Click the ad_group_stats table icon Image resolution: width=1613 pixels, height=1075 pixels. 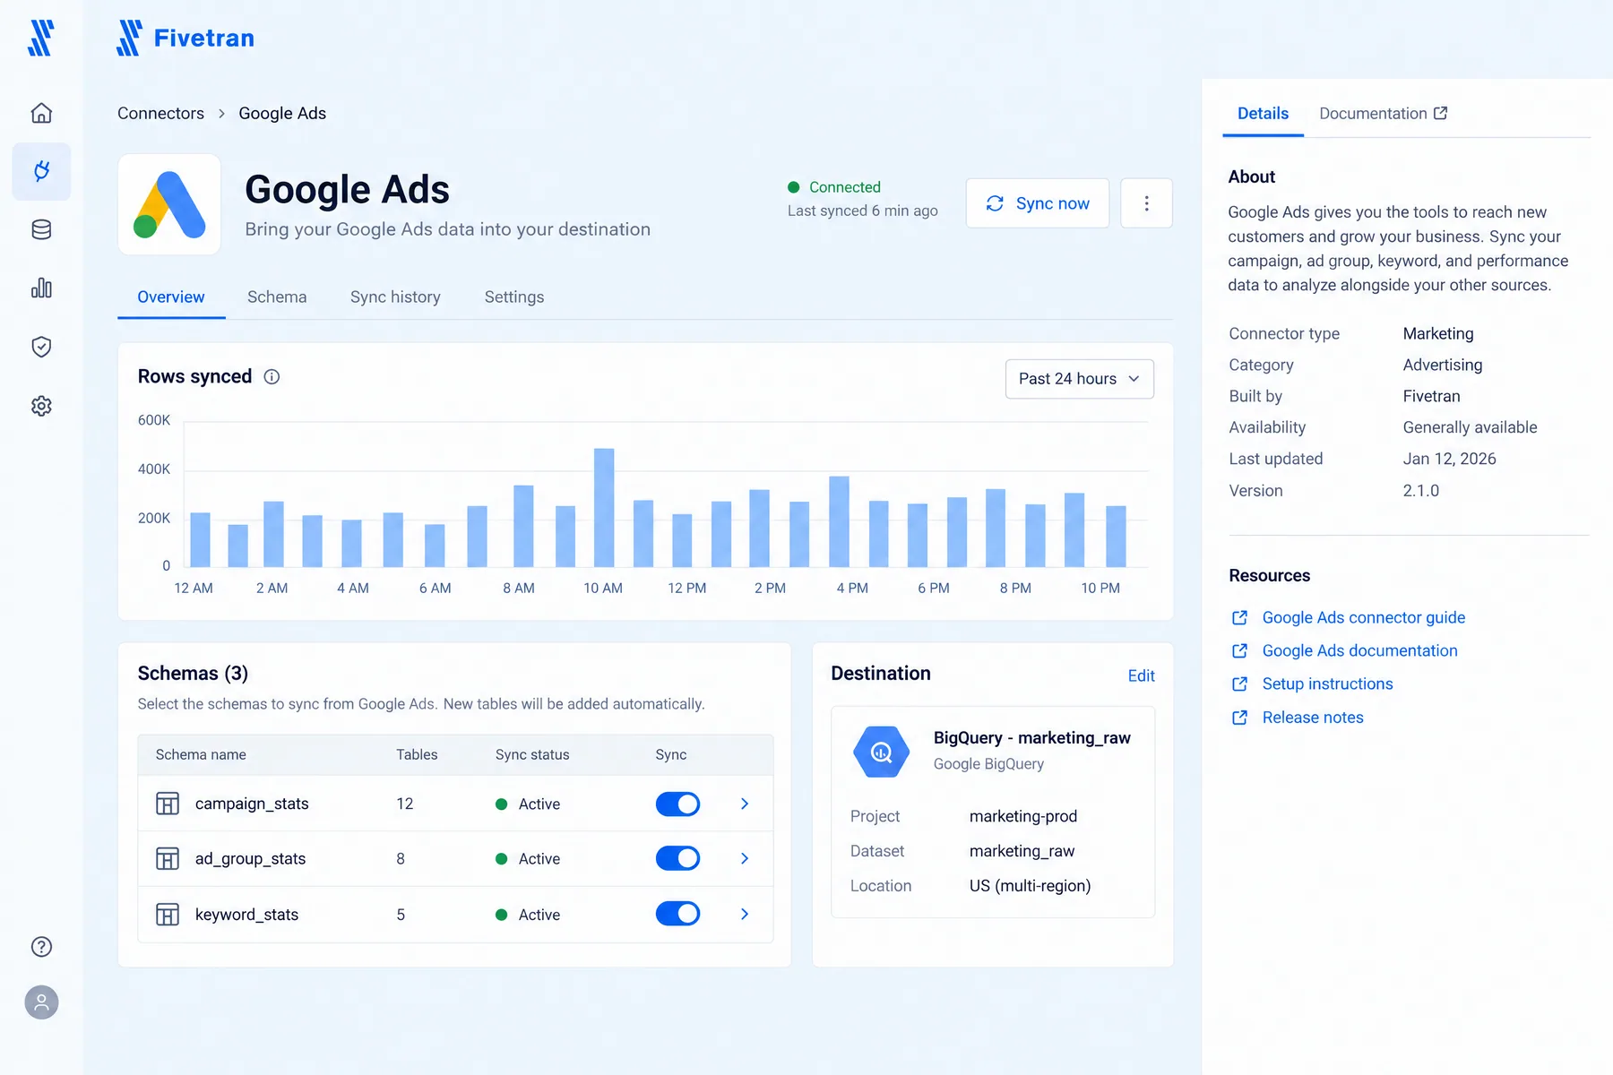click(x=168, y=858)
